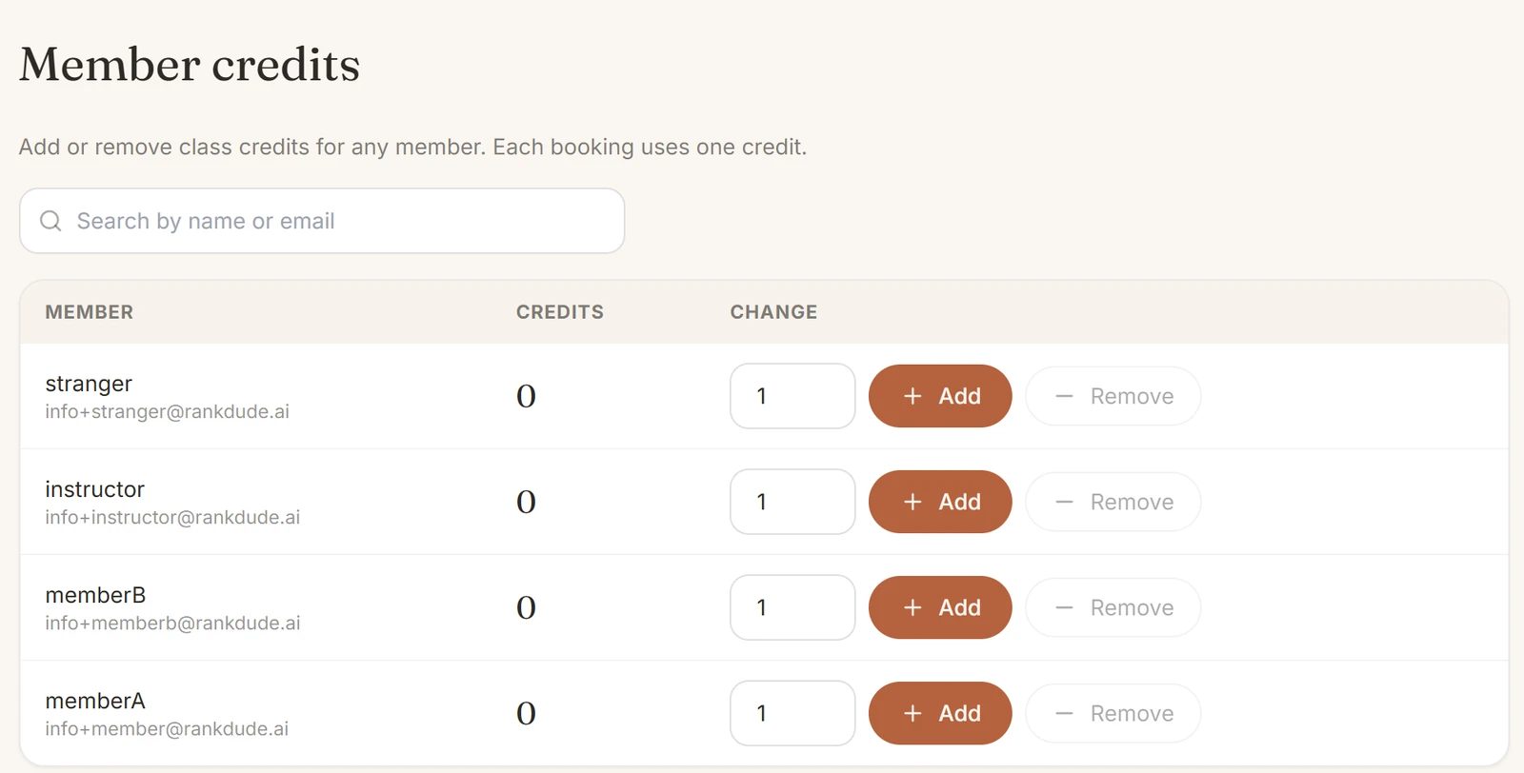Viewport: 1524px width, 773px height.
Task: Click the credits value in instructor's row
Action: tap(526, 502)
